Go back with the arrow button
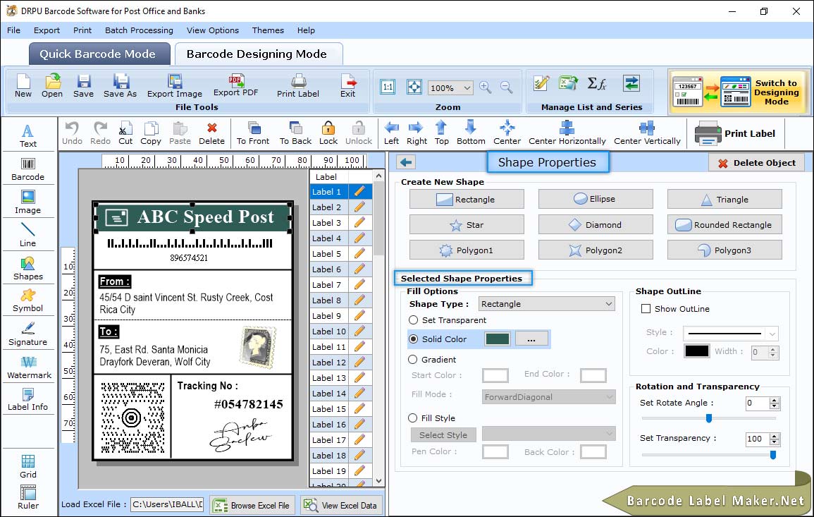The image size is (814, 517). (x=406, y=163)
